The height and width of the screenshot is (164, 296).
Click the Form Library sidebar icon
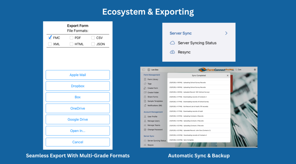coord(145,79)
